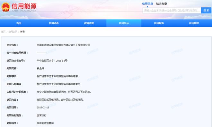Select text 分别罚款贰万伍仟元，合计罚款柒万伍仟元。

[60, 100]
